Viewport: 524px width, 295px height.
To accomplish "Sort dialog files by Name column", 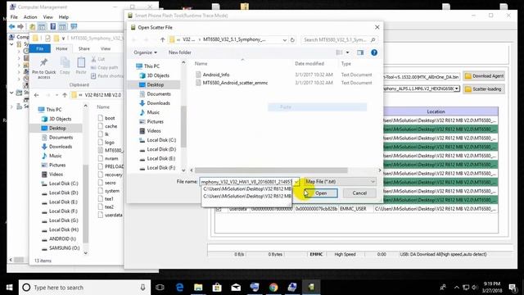I will point(201,64).
